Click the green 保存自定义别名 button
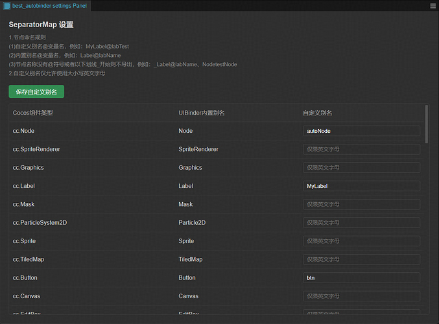Viewport: 439px width, 324px height. pyautogui.click(x=36, y=92)
